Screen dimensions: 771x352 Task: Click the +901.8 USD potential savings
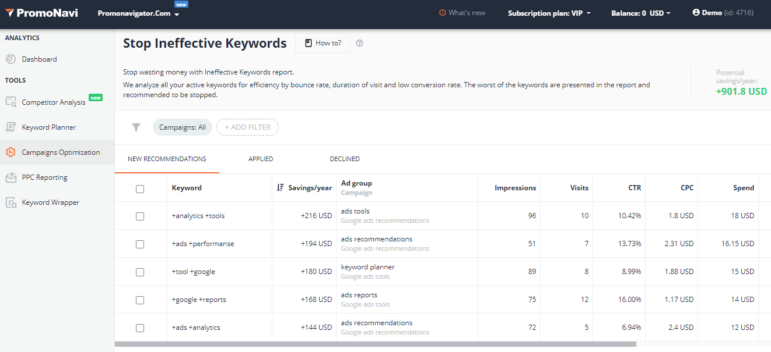coord(741,91)
